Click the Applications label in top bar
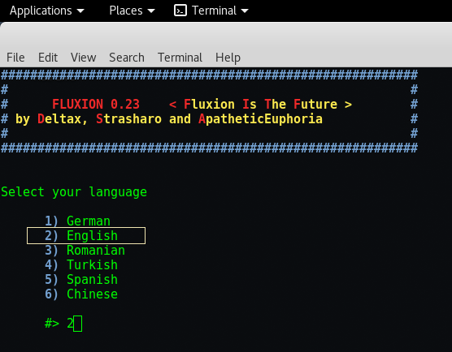The height and width of the screenshot is (352, 452). [41, 11]
